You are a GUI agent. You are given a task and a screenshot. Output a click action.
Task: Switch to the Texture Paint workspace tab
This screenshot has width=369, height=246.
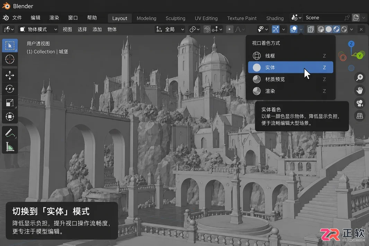click(x=242, y=18)
